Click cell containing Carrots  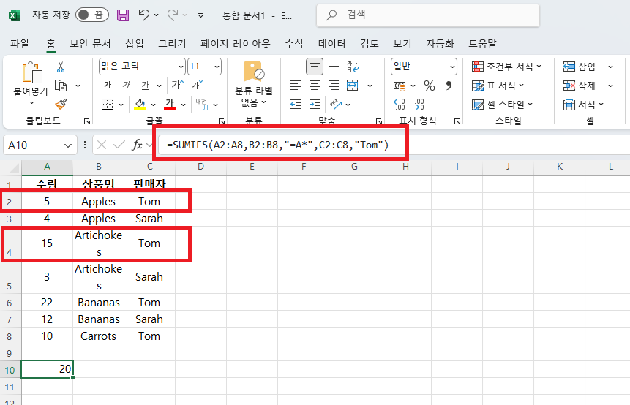(99, 336)
